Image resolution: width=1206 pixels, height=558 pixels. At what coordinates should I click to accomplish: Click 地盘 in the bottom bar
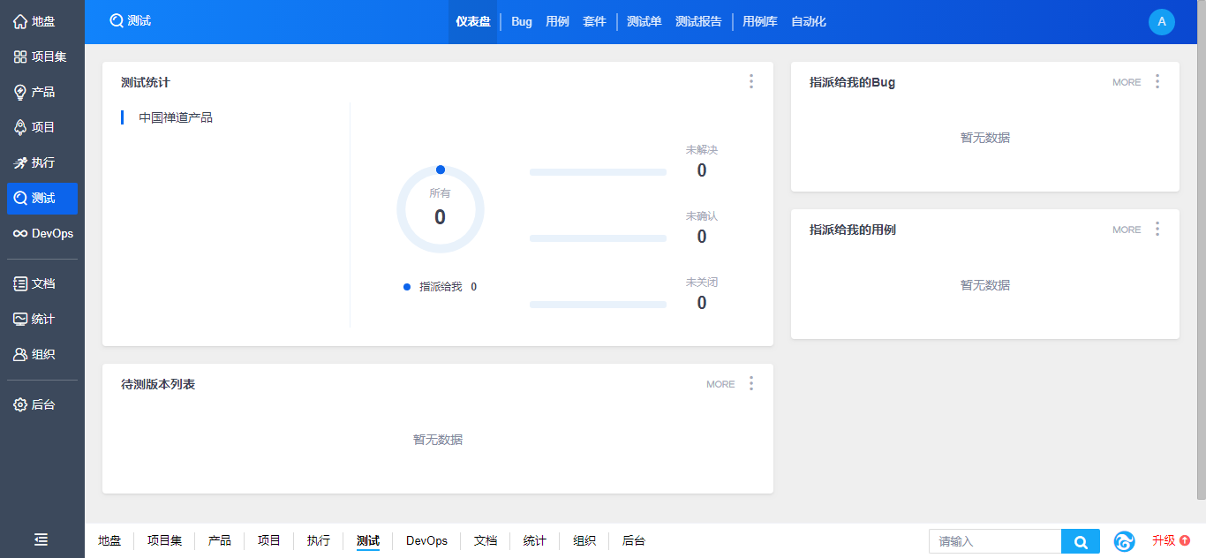(x=109, y=541)
